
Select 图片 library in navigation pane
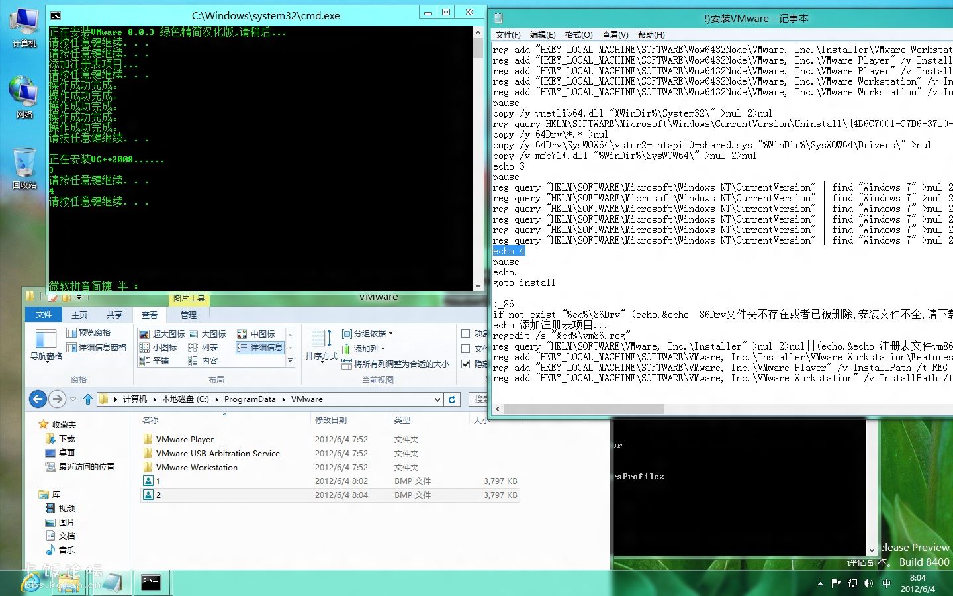(67, 522)
